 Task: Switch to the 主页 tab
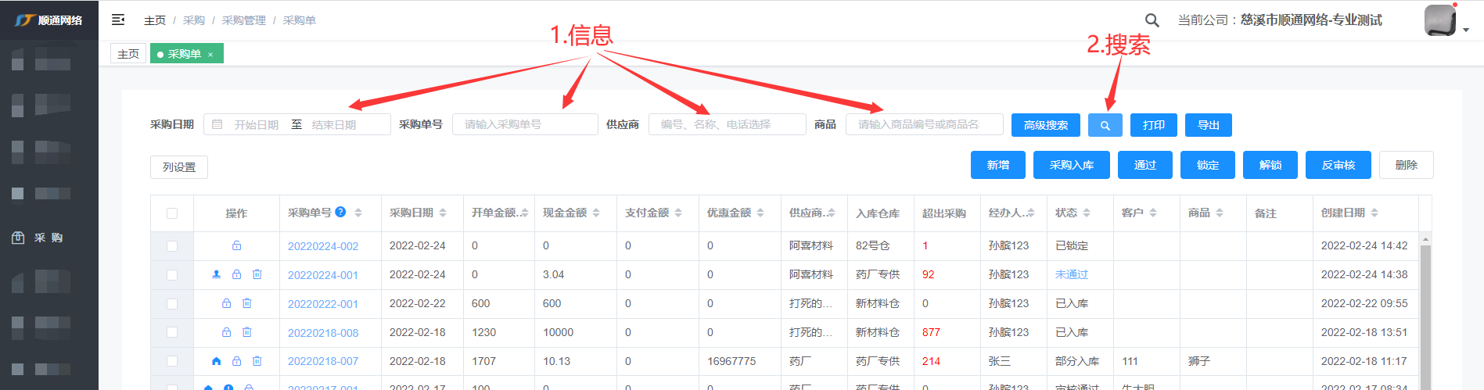pyautogui.click(x=128, y=54)
